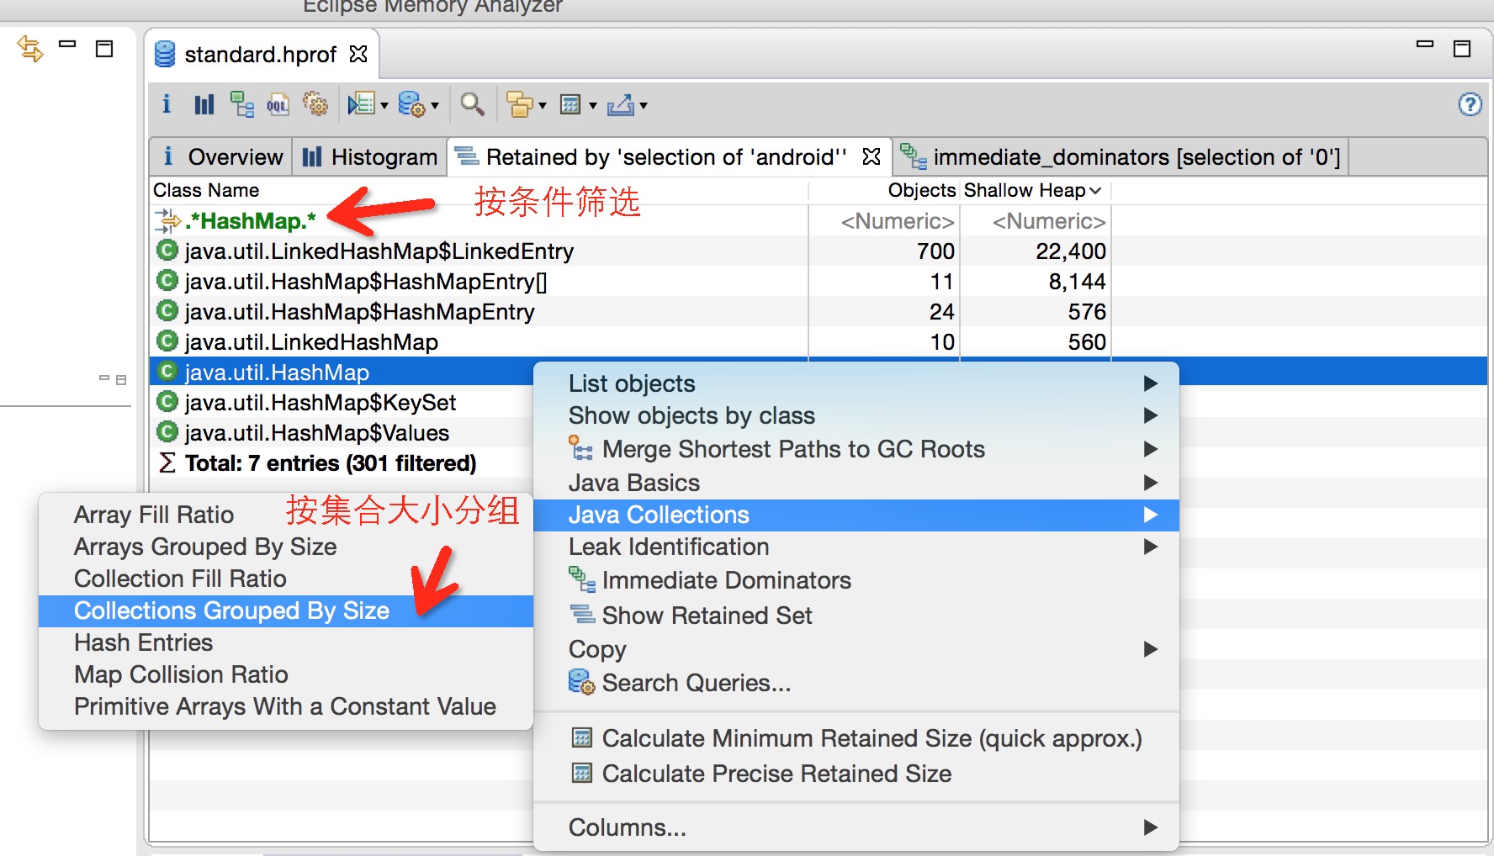1494x856 pixels.
Task: Launch the OQL query editor icon
Action: click(x=278, y=104)
